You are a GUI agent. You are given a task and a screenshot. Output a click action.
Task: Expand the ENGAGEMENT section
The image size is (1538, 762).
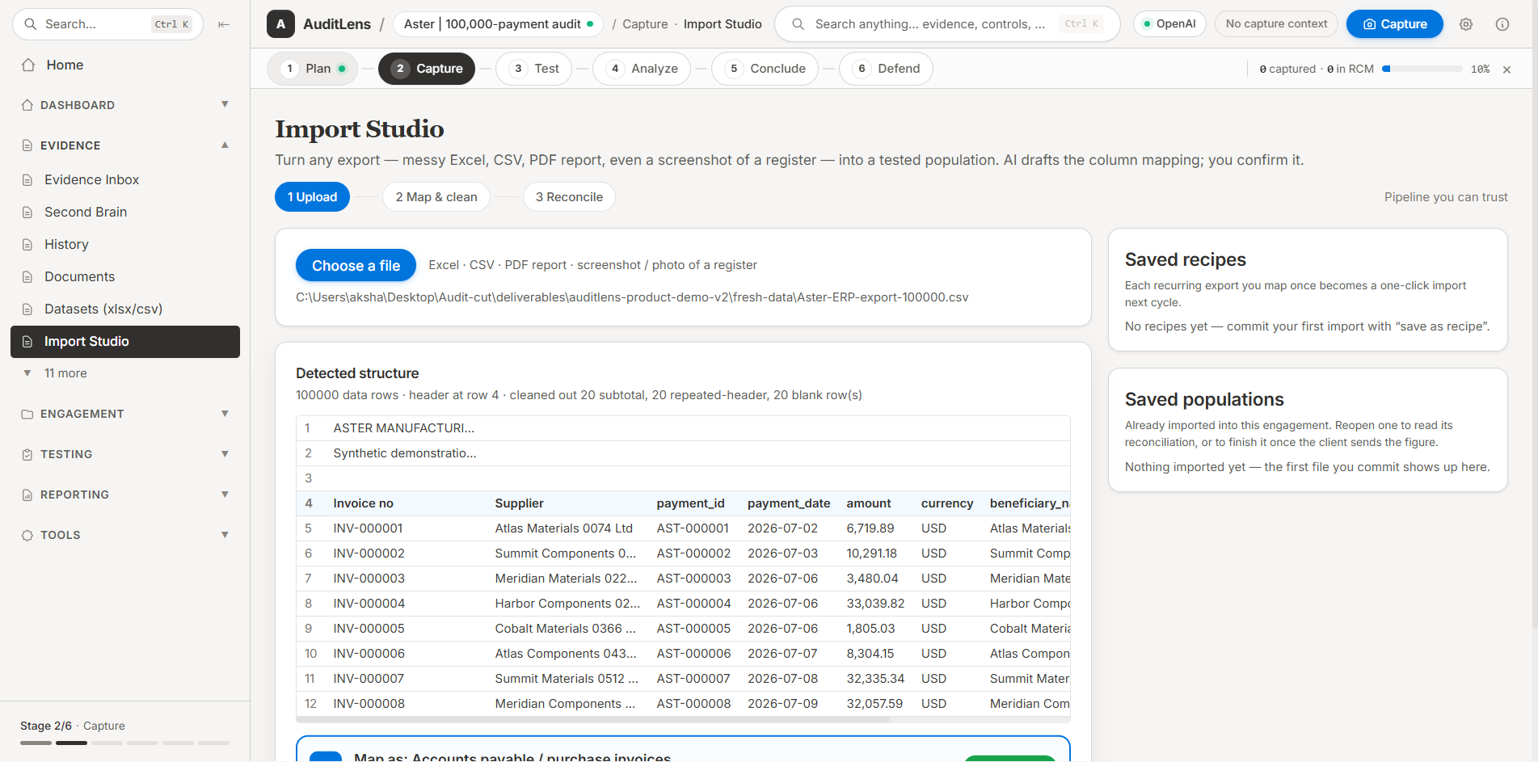tap(125, 414)
